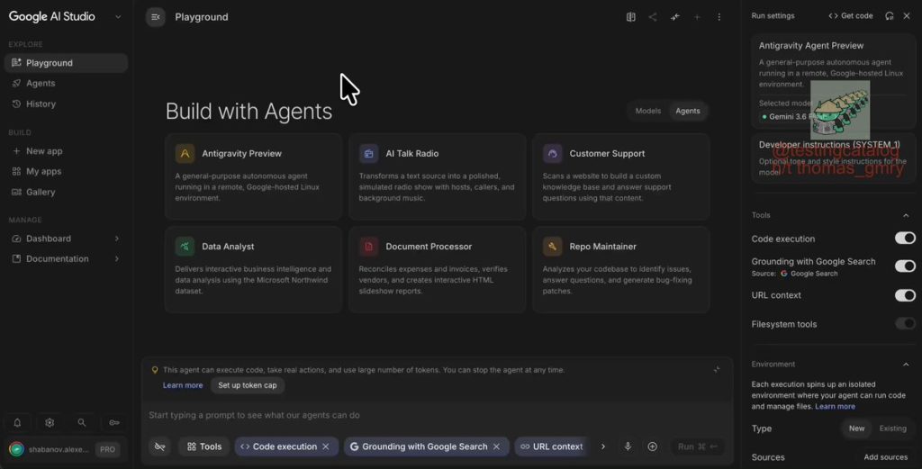
Task: Select New environment type
Action: click(856, 428)
